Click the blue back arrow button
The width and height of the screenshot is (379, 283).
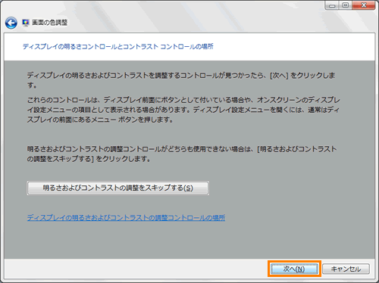pyautogui.click(x=11, y=23)
